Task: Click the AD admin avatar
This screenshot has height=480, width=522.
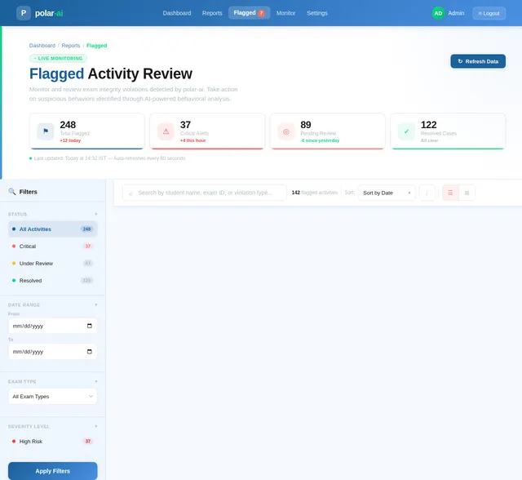Action: pyautogui.click(x=438, y=13)
